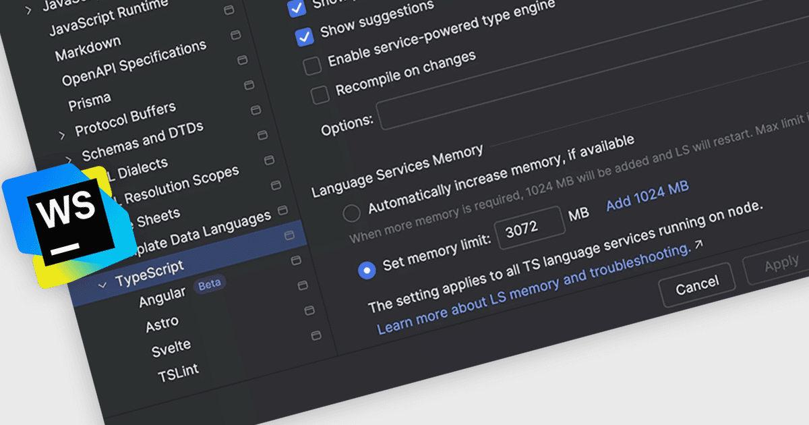Click the project-level icon on the TypeScript row
The width and height of the screenshot is (809, 425).
(x=289, y=235)
